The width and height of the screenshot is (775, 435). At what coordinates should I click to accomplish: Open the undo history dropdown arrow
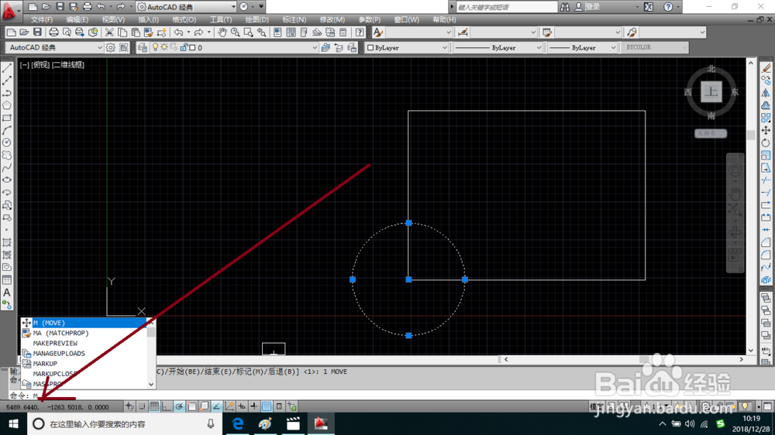(x=188, y=33)
